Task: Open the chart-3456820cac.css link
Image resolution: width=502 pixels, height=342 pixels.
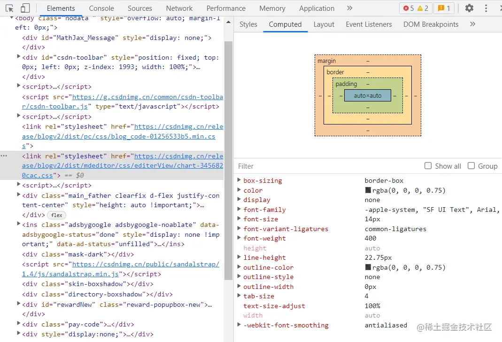Action: point(122,165)
